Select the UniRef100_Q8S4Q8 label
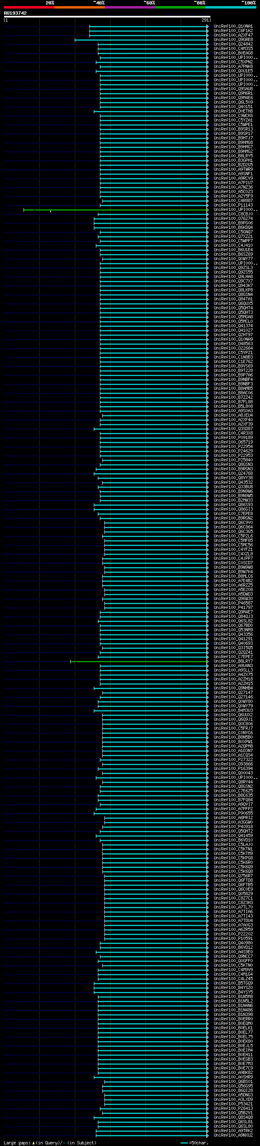This screenshot has width=260, height=1146. (x=233, y=1118)
